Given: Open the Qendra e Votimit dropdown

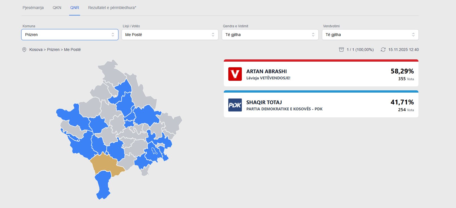Looking at the screenshot, I should pos(270,35).
